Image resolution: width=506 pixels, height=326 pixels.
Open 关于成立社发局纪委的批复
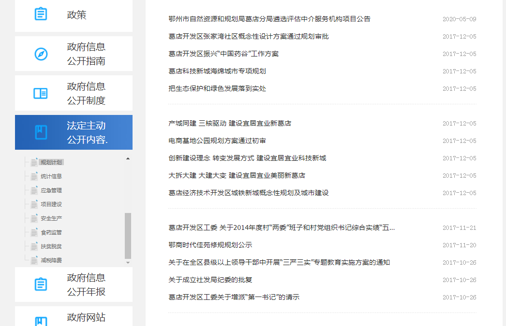point(210,280)
